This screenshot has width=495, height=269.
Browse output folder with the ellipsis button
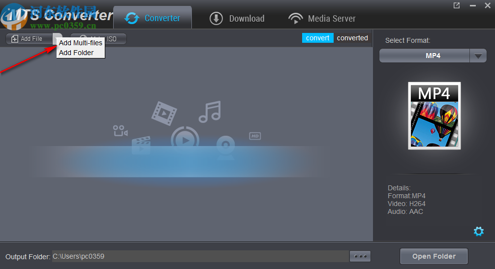click(360, 256)
